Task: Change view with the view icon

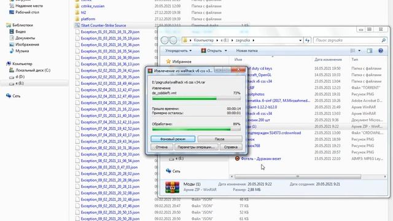Action: click(x=352, y=50)
